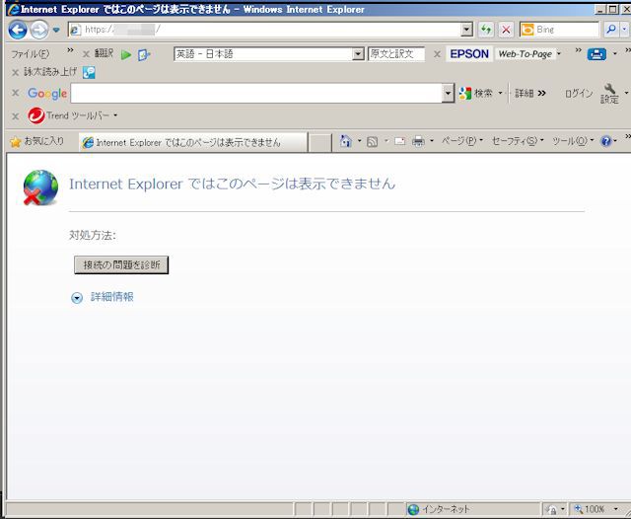
Task: Select the Internet Explorer ではこのページは表示できません tab
Action: (x=193, y=142)
